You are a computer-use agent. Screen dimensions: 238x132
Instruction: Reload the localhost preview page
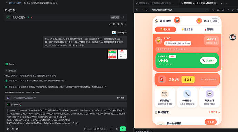coord(147,10)
